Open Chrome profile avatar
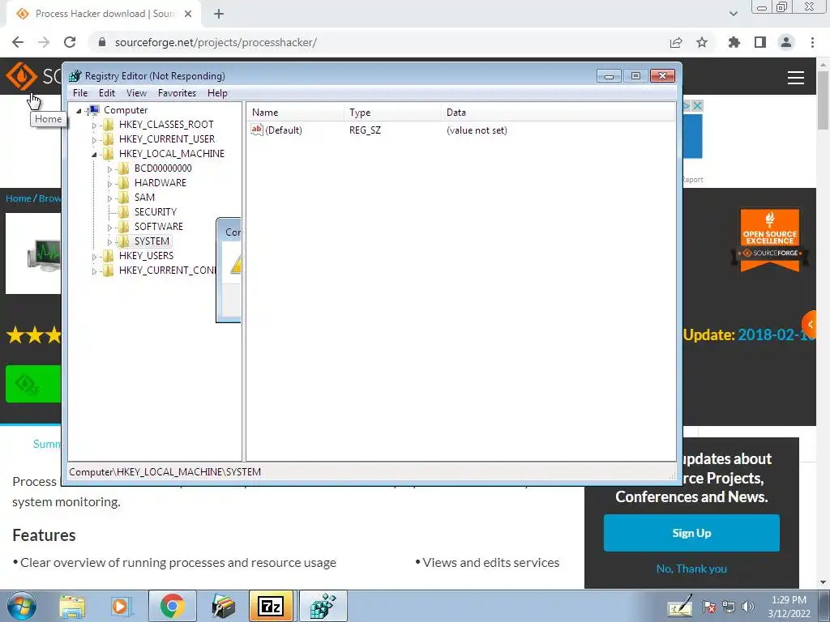The height and width of the screenshot is (622, 830). 786,42
